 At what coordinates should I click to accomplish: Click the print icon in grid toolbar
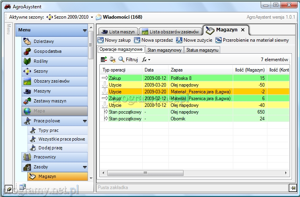pyautogui.click(x=112, y=60)
